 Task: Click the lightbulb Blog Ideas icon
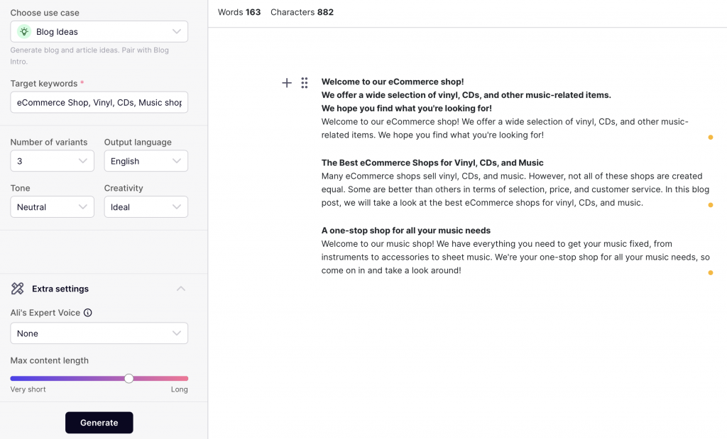pyautogui.click(x=24, y=32)
